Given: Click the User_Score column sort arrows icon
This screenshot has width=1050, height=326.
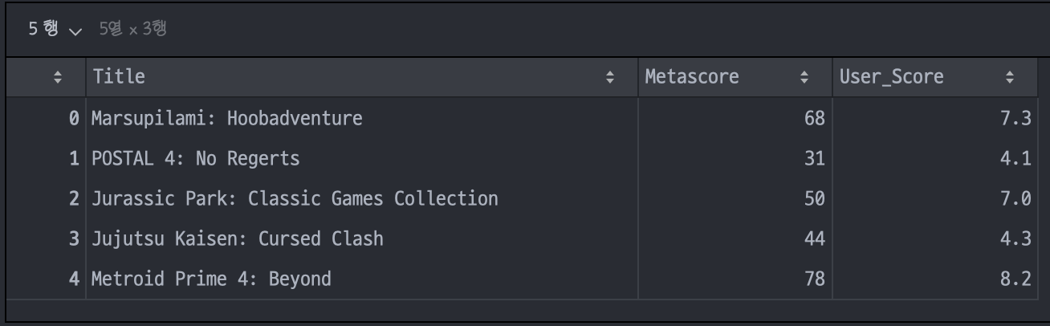Looking at the screenshot, I should click(1010, 78).
